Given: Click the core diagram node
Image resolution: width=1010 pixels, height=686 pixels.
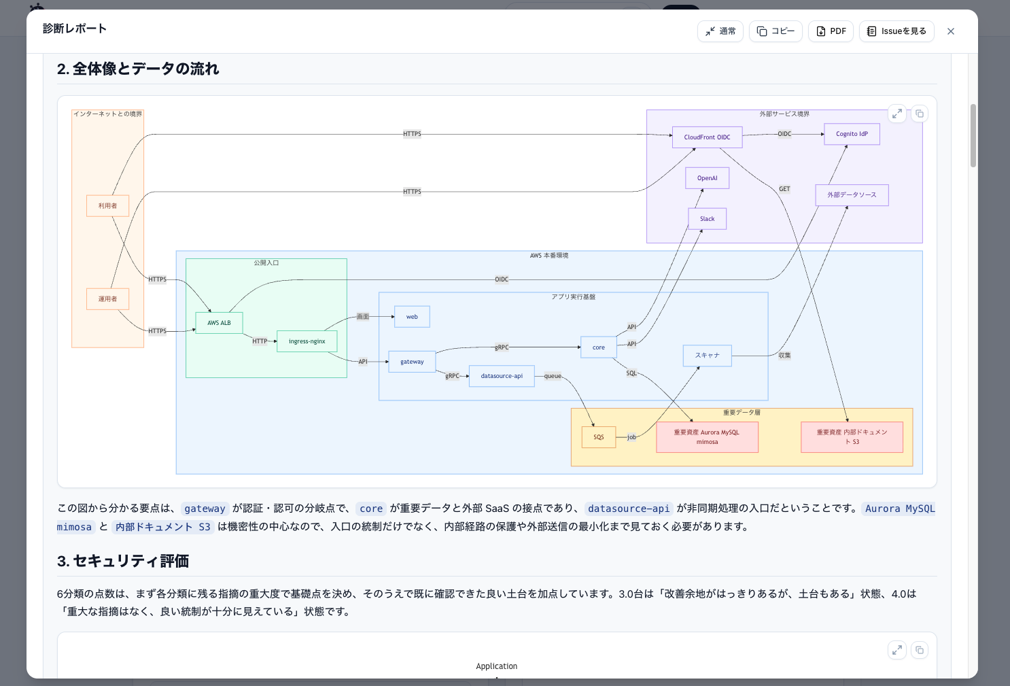Looking at the screenshot, I should click(598, 347).
